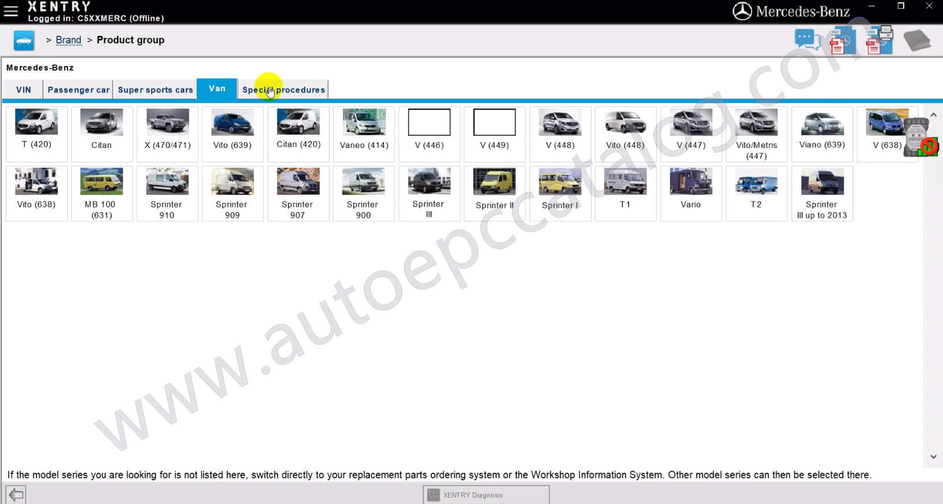This screenshot has height=504, width=943.
Task: Pick the Vario van thumbnail
Action: 691,193
